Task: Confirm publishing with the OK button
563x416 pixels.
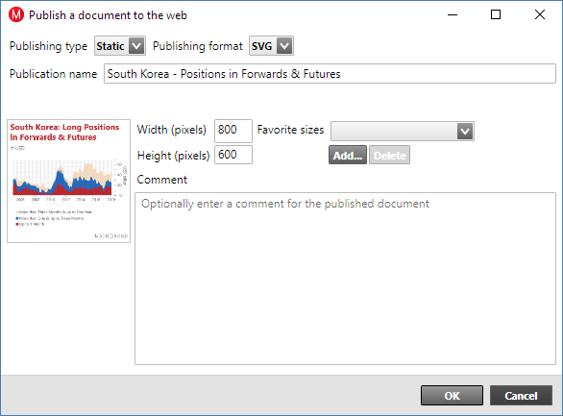Action: coord(452,396)
